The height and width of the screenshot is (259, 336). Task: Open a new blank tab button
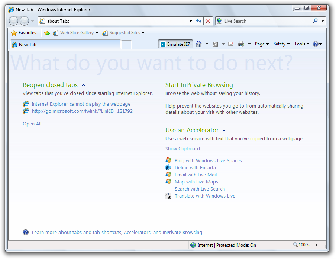[126, 45]
